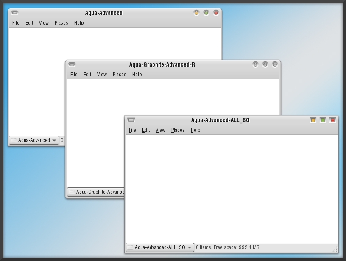Click first graphite button in Aqua-Graphite-Advanced-R titlebar
Image resolution: width=346 pixels, height=261 pixels.
pos(255,64)
